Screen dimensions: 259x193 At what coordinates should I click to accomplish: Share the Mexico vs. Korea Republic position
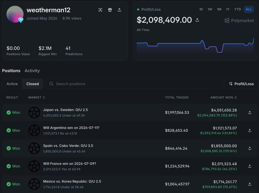250,184
